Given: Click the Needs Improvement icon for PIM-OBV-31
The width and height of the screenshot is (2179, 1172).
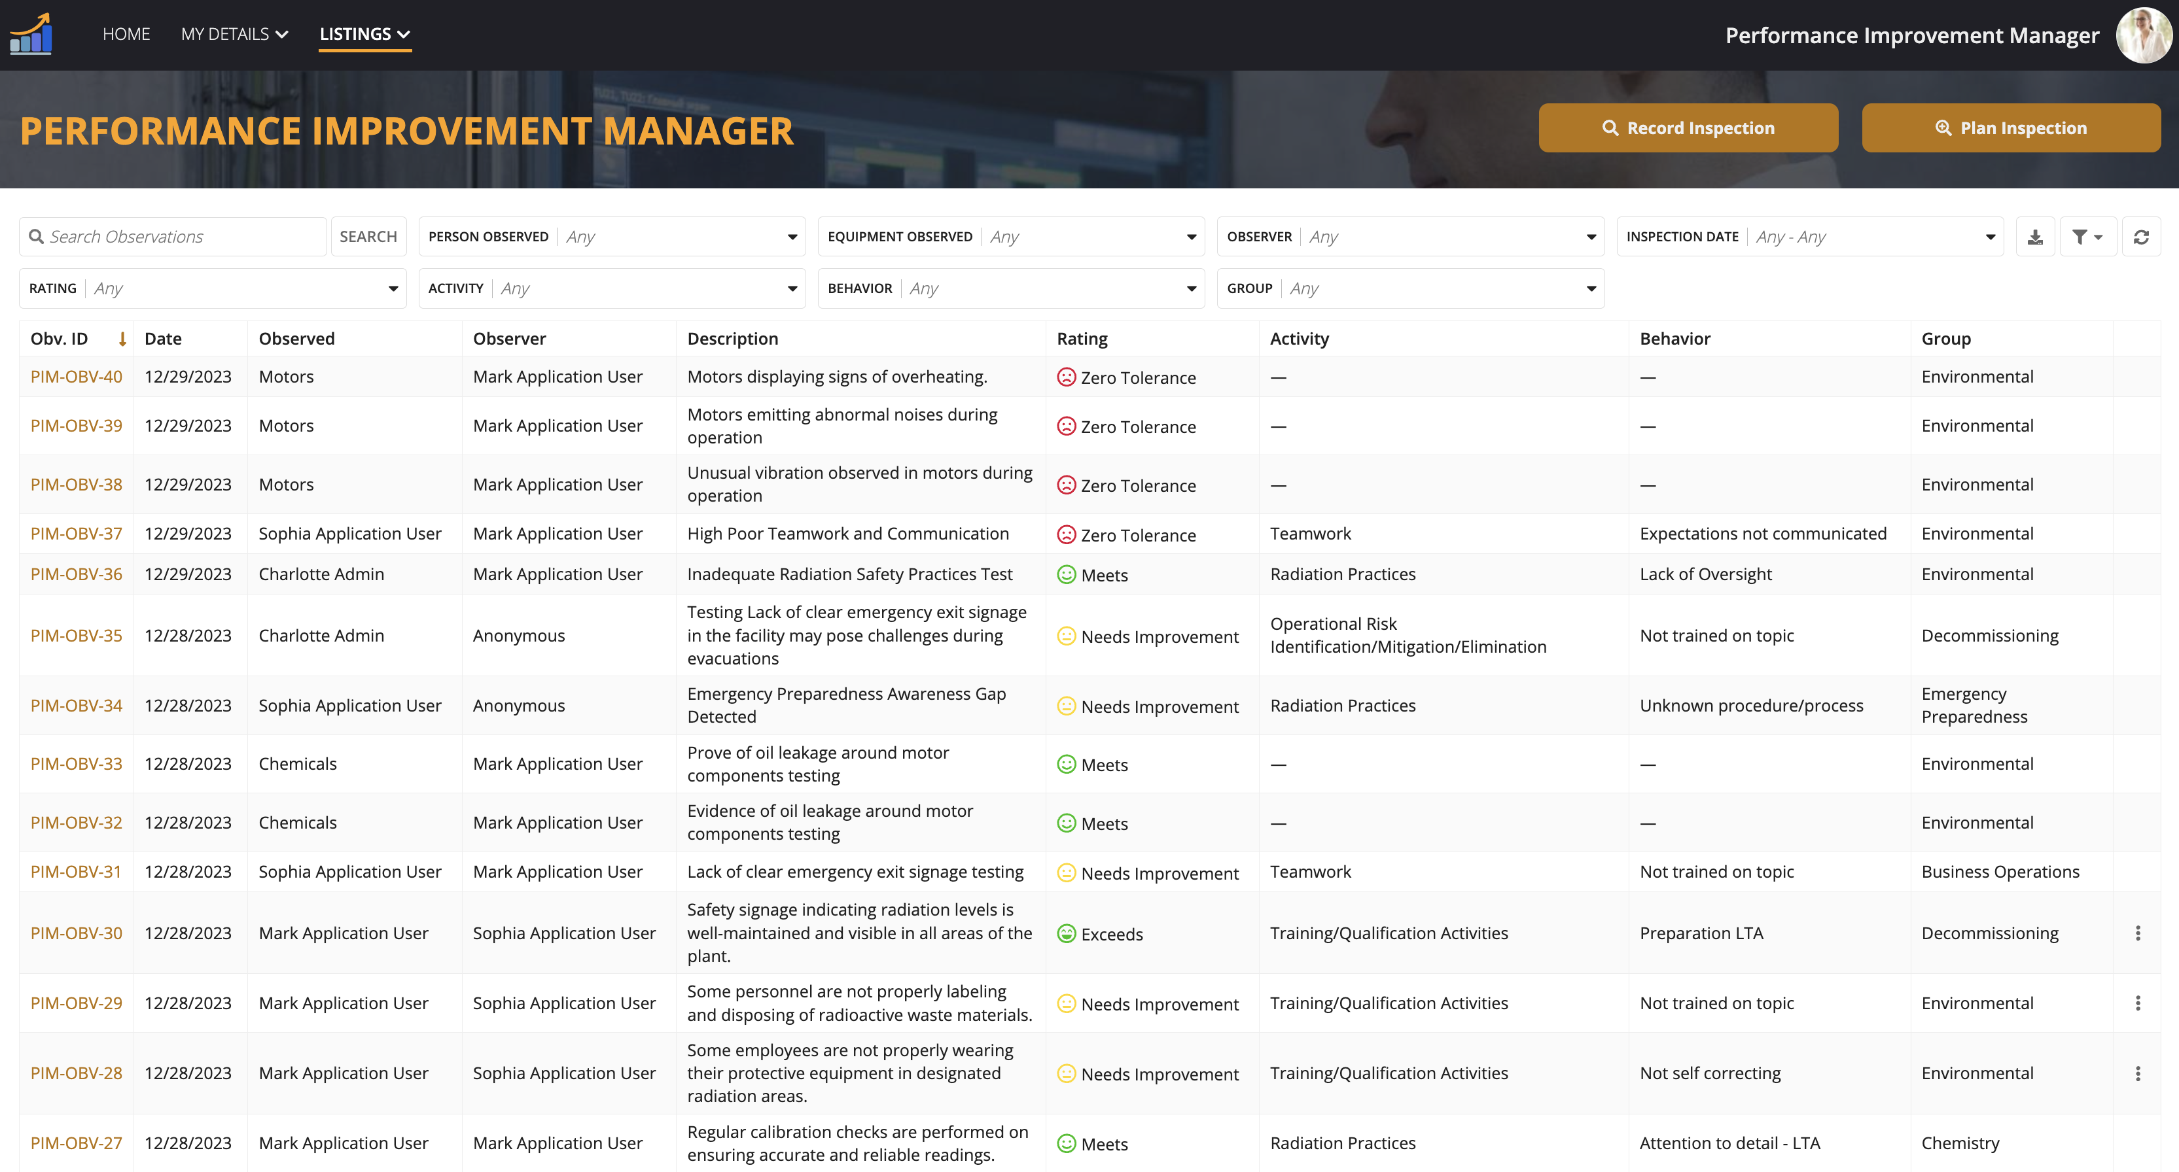Looking at the screenshot, I should coord(1067,872).
